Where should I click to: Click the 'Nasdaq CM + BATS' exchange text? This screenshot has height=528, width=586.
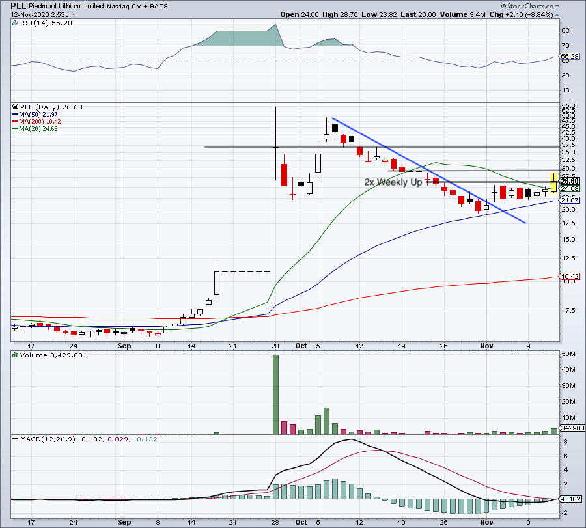(x=137, y=7)
